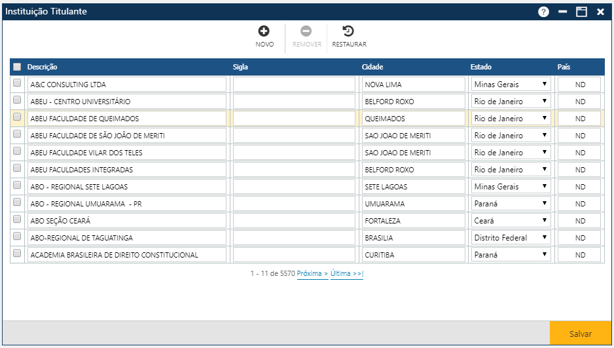The width and height of the screenshot is (614, 348).
Task: Check the ABEU FACULDADE DE SÃO JOÃO DE MERITI checkbox
Action: 17,134
